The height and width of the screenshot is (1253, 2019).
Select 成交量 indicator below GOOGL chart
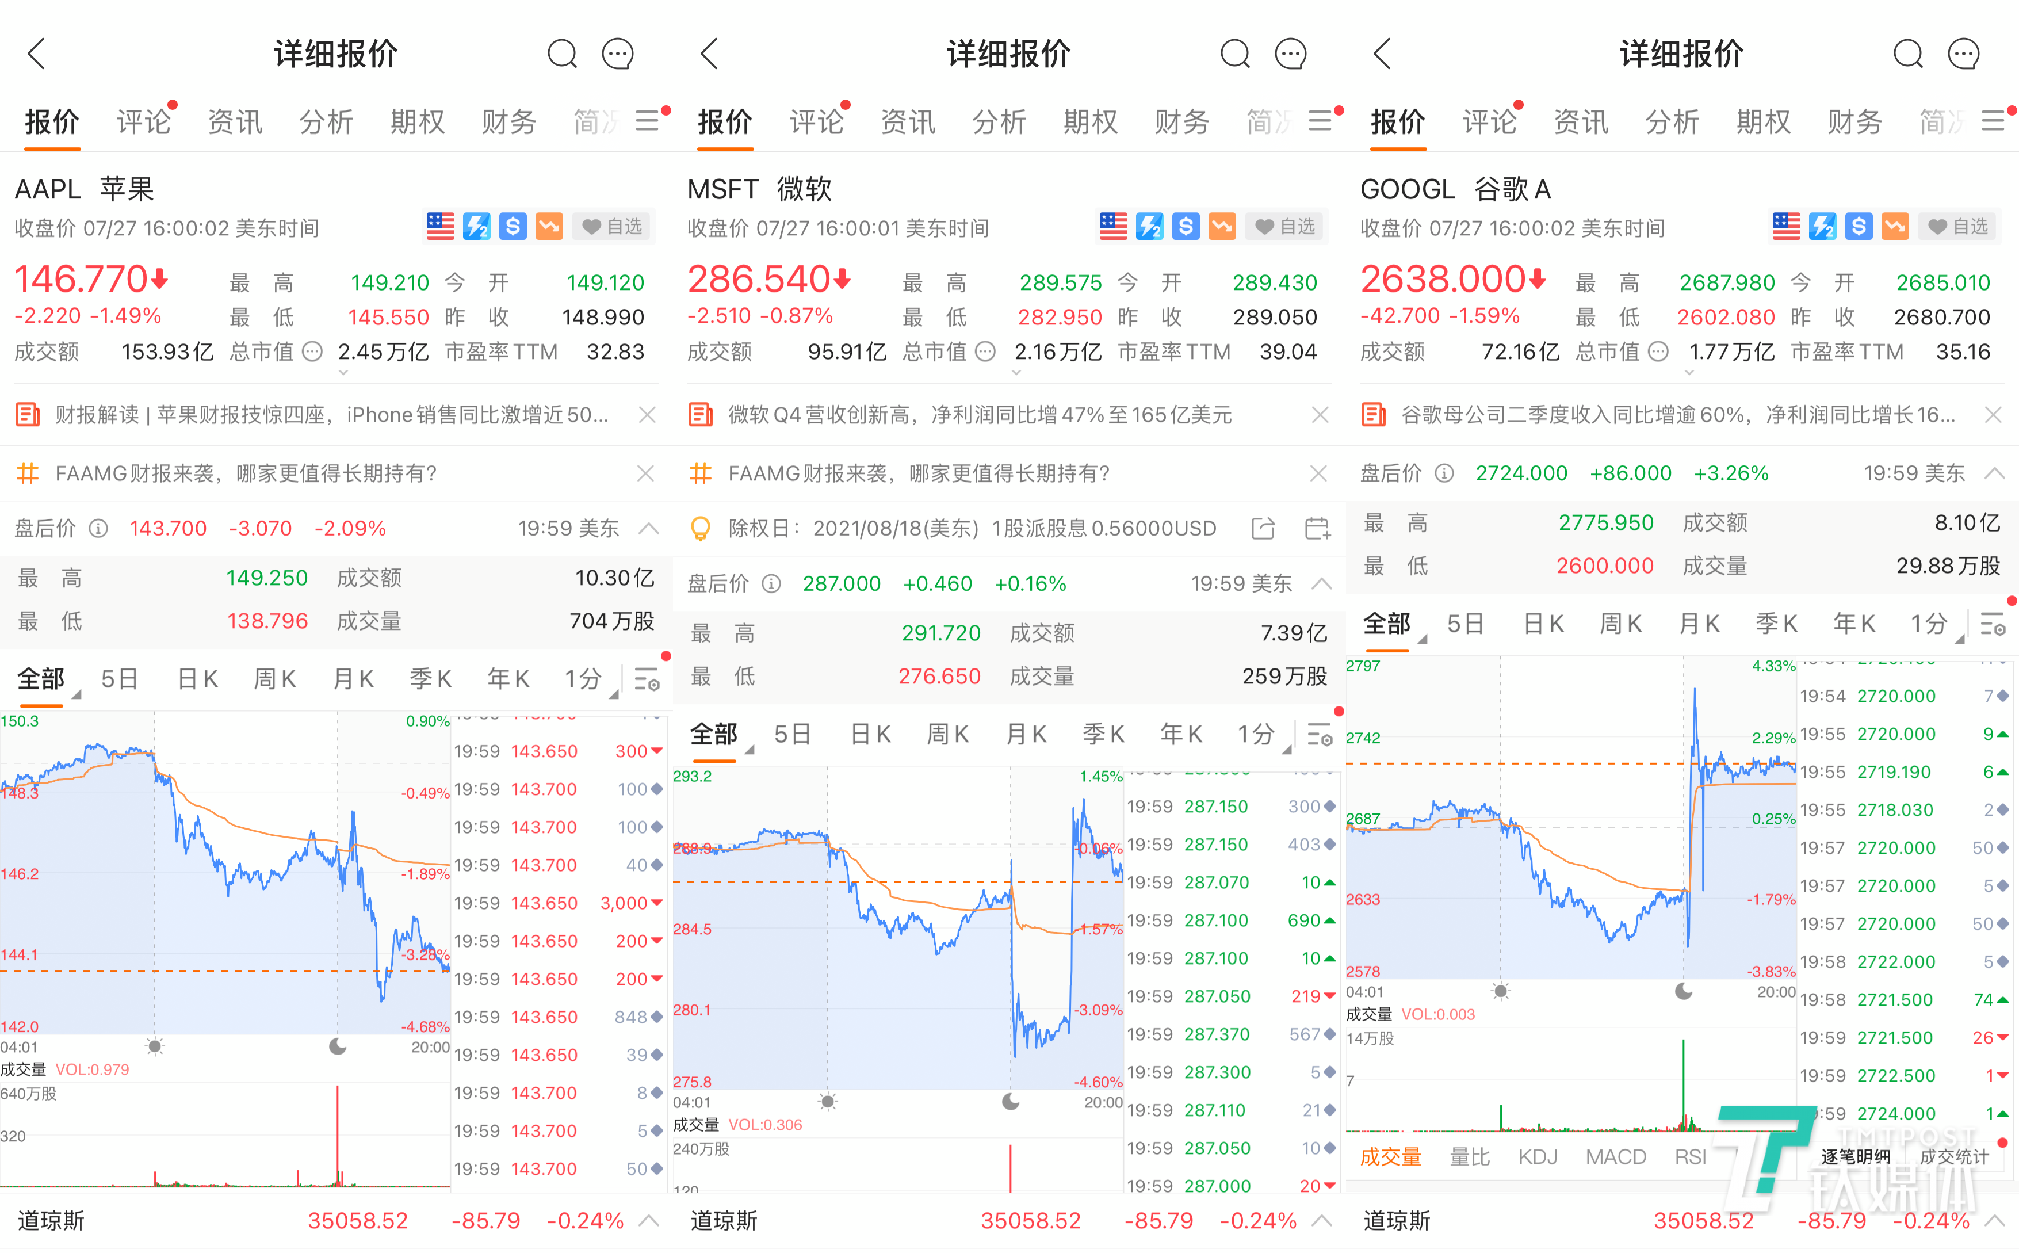[x=1390, y=1157]
